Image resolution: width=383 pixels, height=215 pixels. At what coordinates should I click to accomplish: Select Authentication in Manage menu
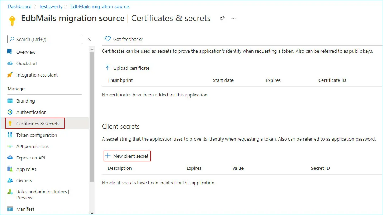tap(31, 112)
